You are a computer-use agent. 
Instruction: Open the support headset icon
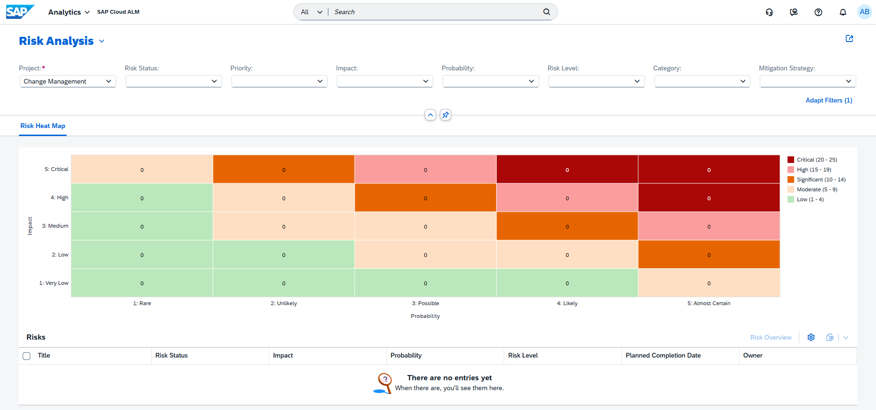point(769,12)
